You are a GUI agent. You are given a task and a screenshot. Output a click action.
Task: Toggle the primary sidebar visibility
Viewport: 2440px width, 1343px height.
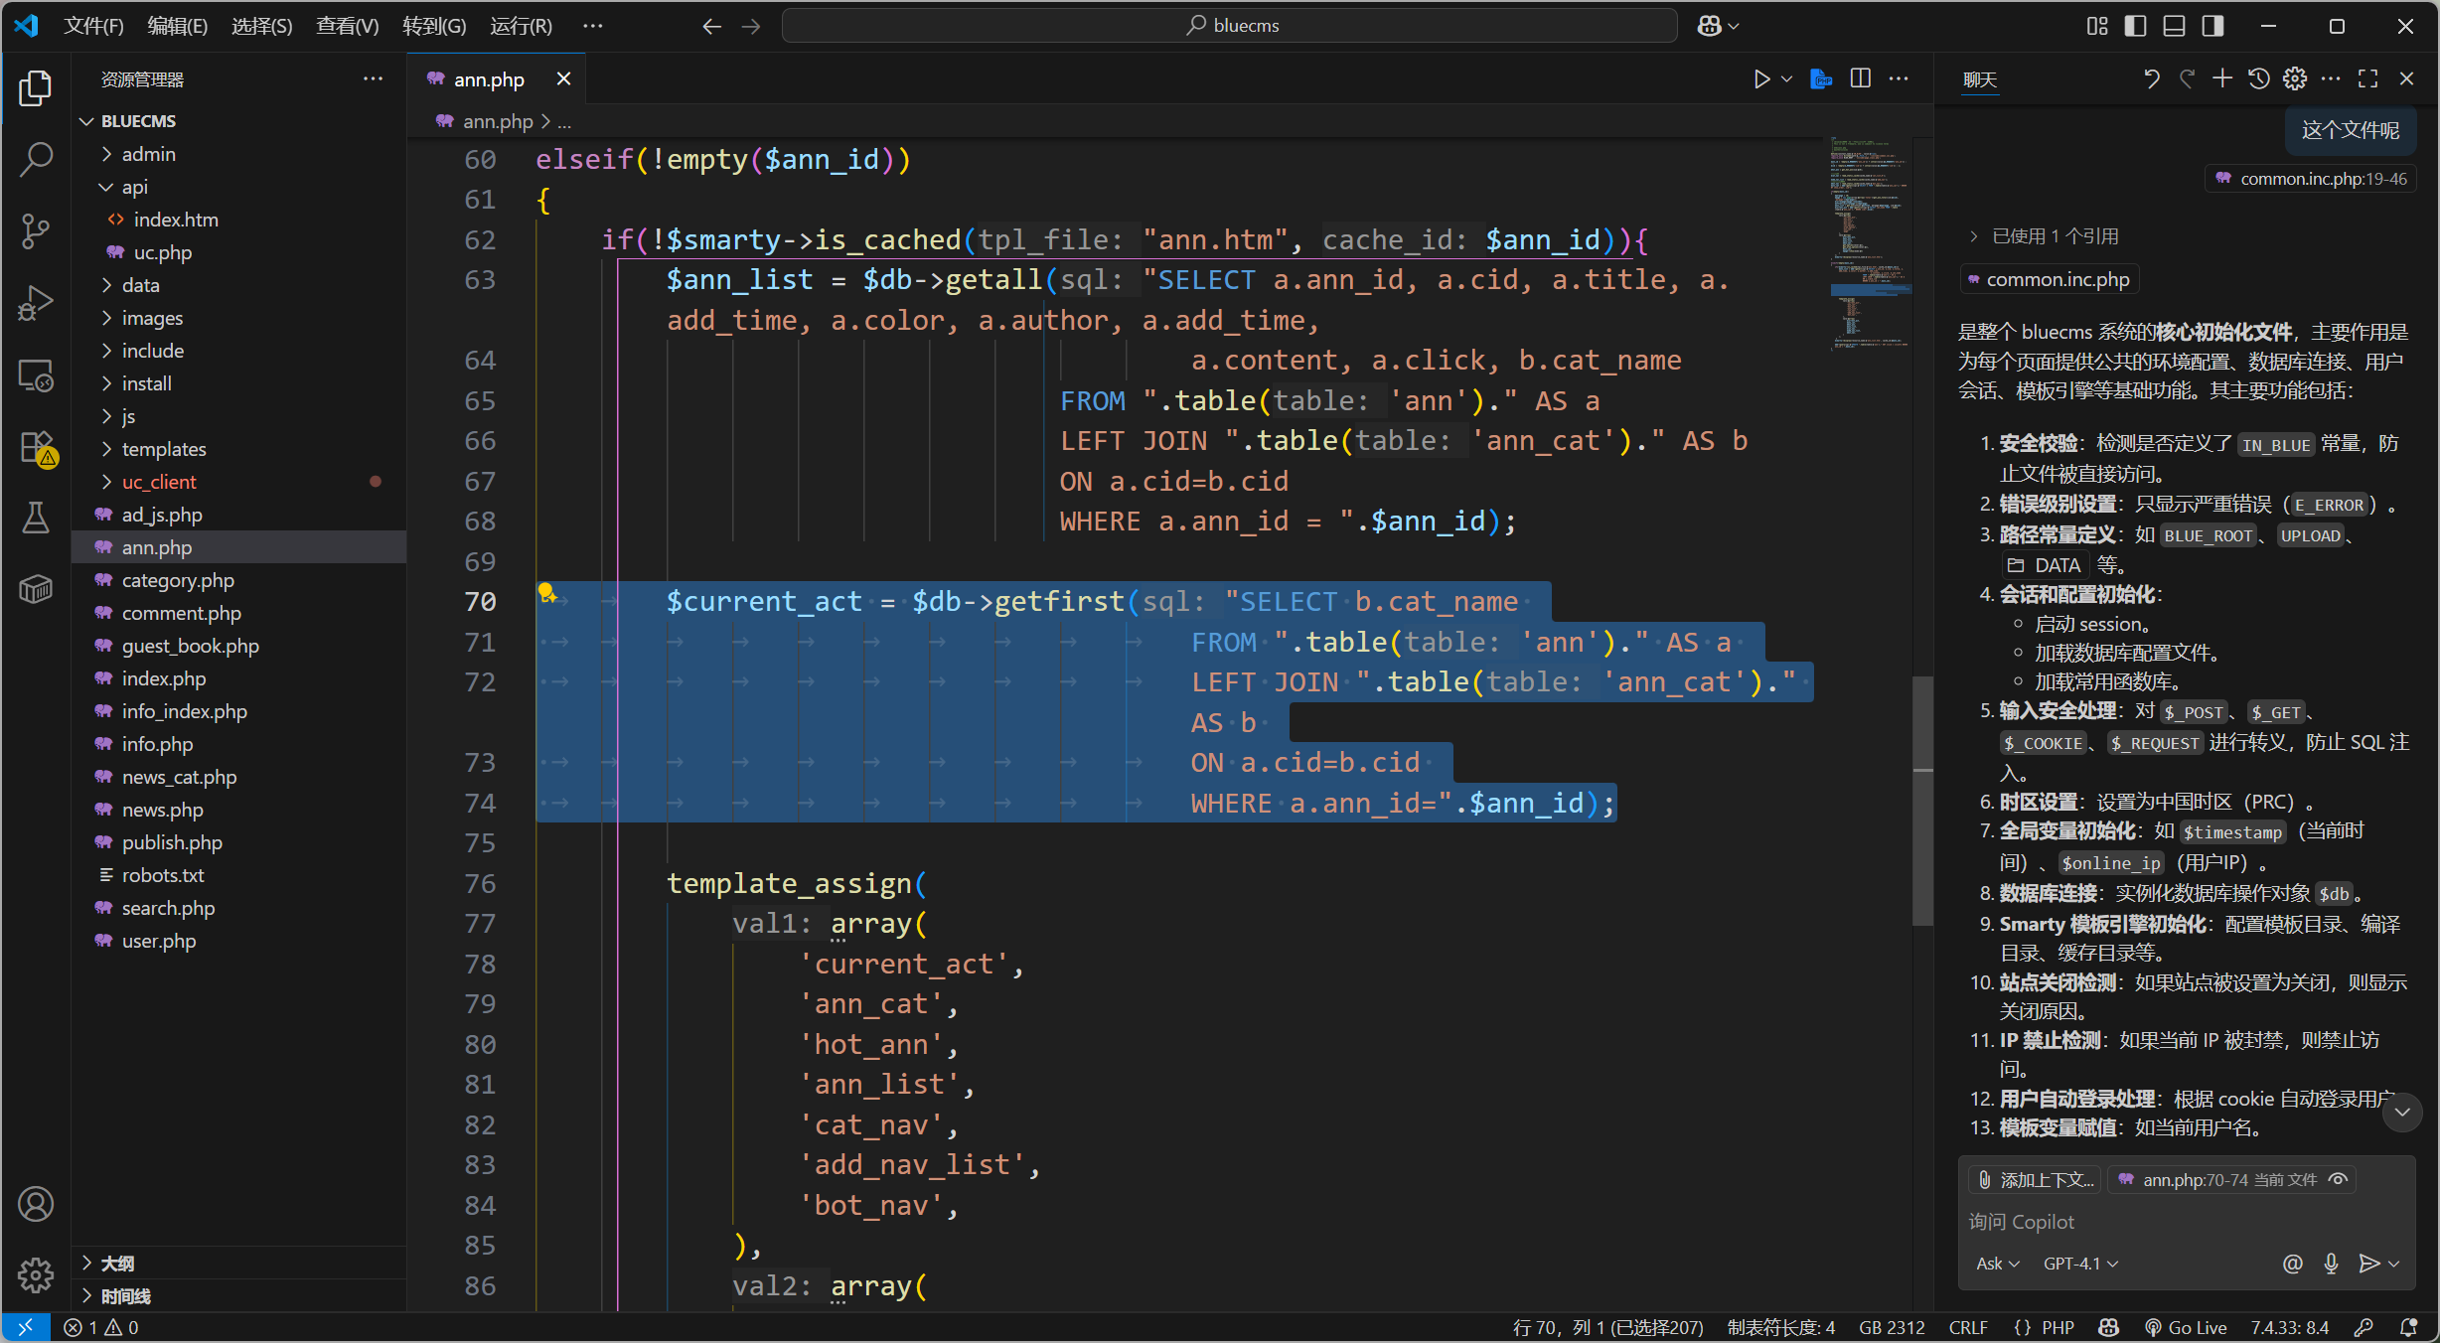(x=2135, y=26)
